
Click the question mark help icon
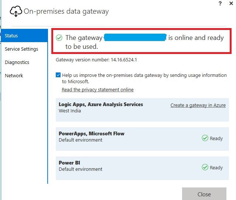[x=220, y=3]
